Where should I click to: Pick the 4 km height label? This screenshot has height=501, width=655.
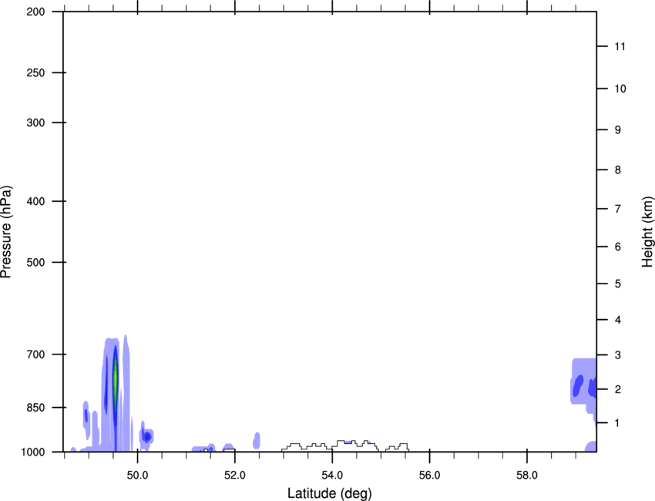[618, 320]
